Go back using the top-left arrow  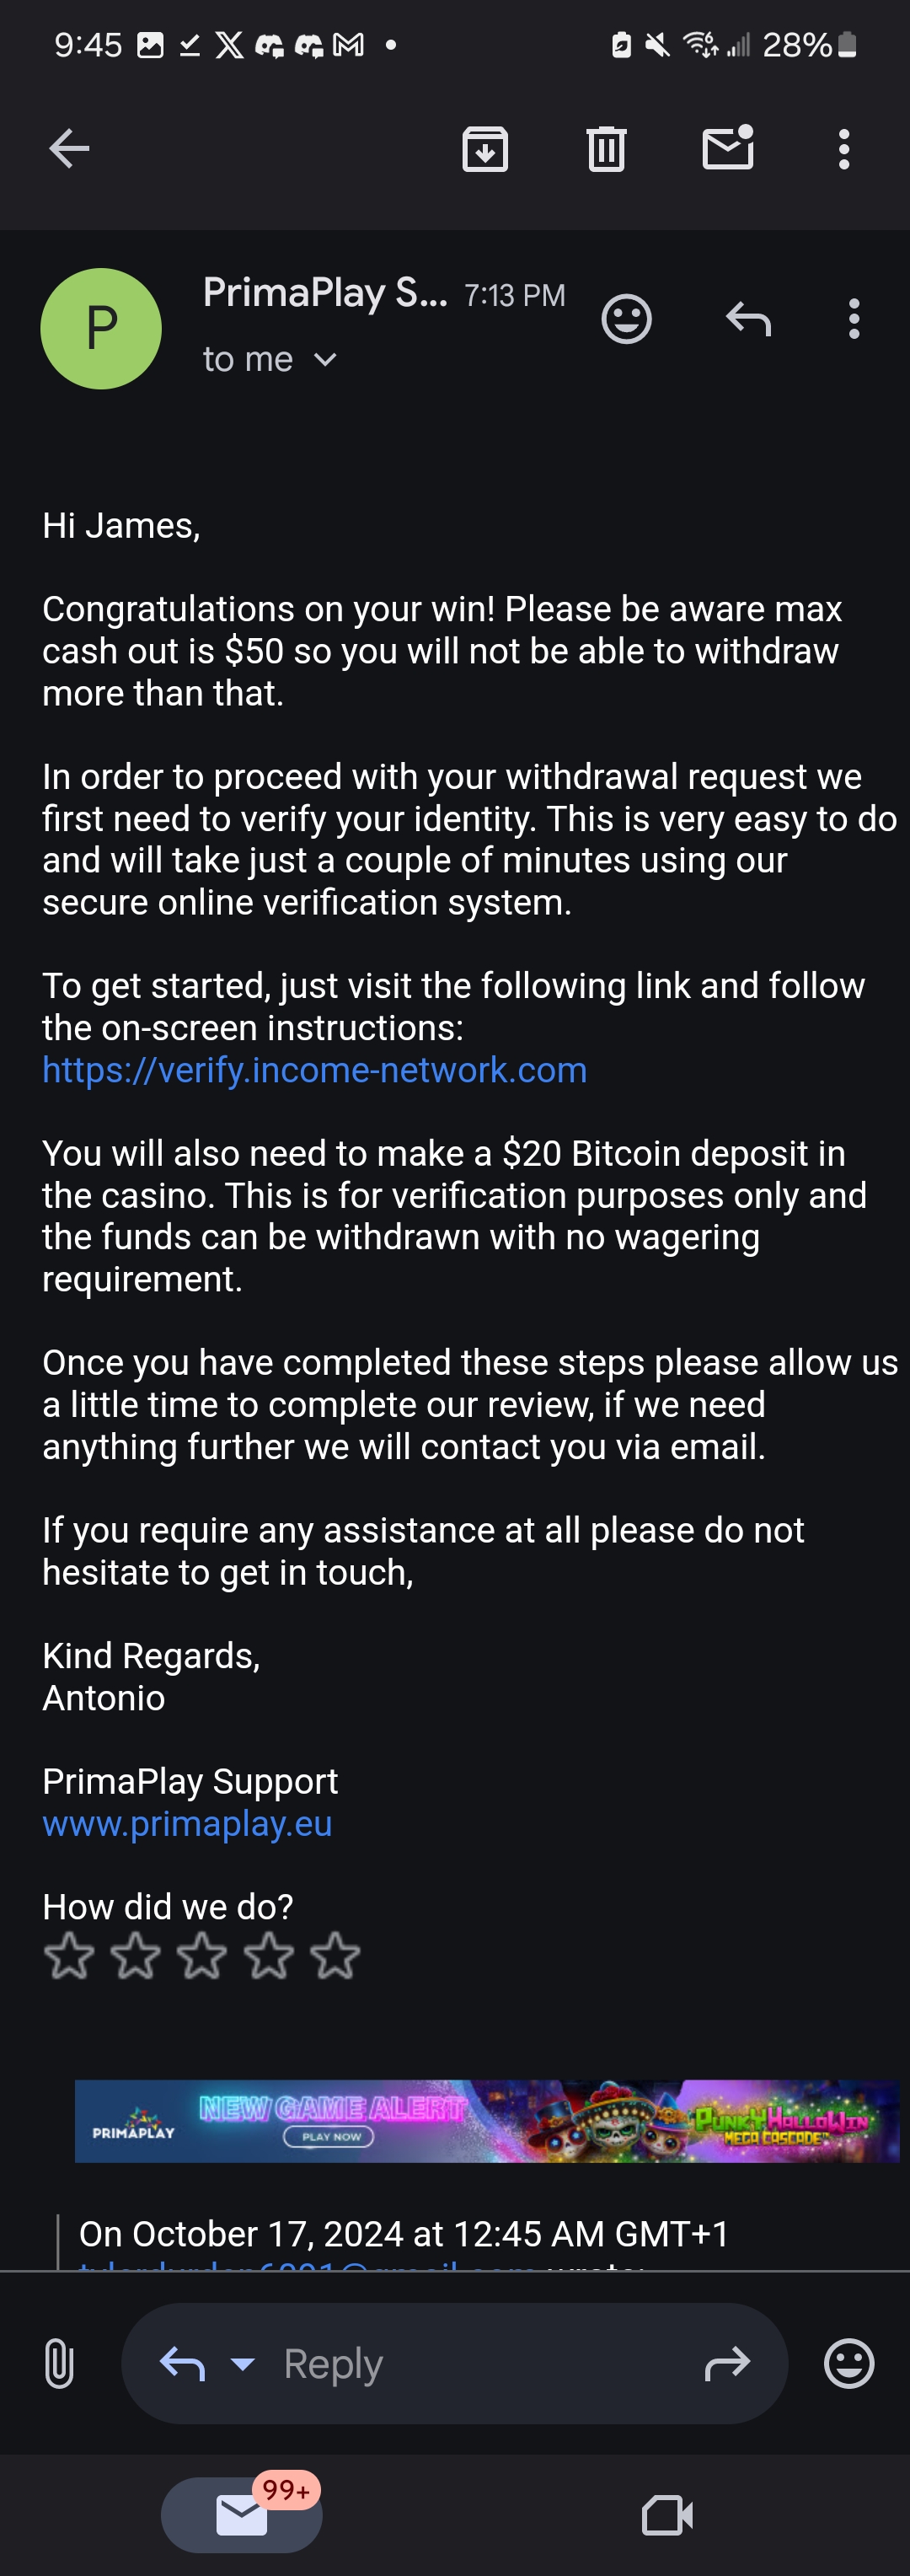(69, 149)
